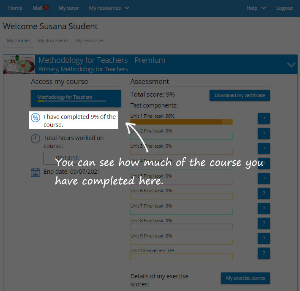Screen dimensions: 300x291
Task: Click the course thumbnail image
Action: [x=19, y=65]
